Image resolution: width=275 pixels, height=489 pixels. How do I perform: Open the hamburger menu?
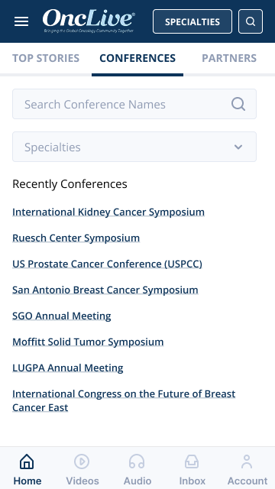(21, 21)
